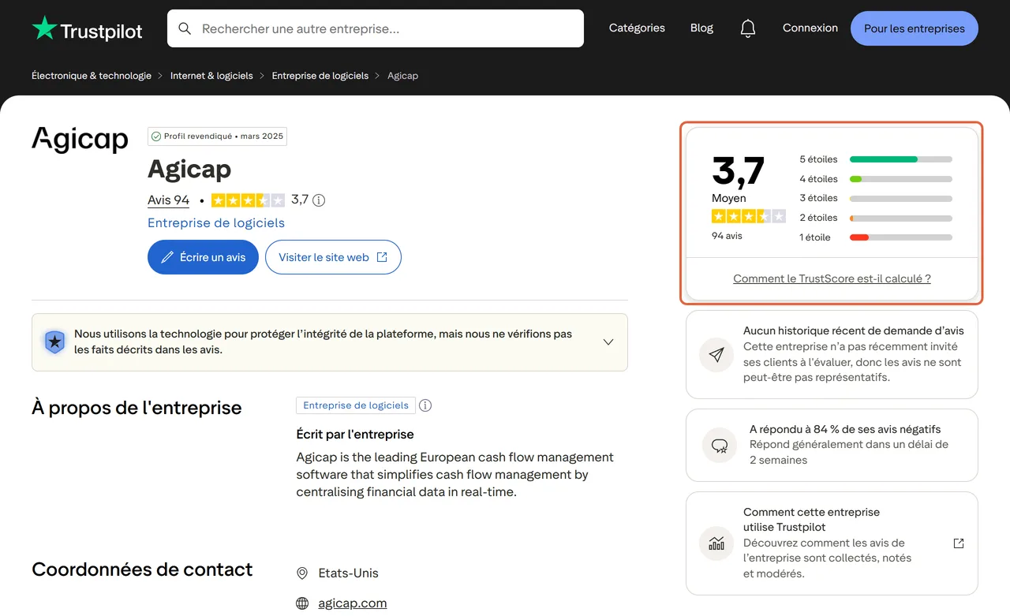1010x616 pixels.
Task: Click the globe website icon
Action: tap(302, 603)
